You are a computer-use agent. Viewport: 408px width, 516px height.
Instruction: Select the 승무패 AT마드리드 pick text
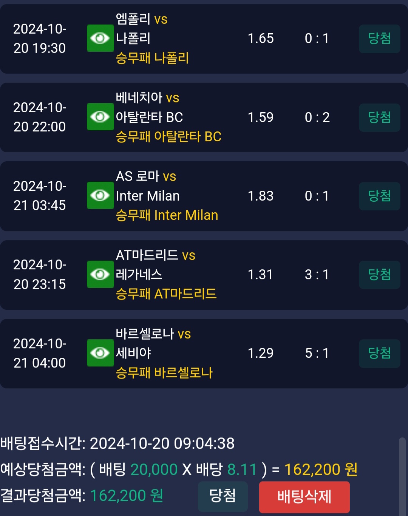[166, 294]
